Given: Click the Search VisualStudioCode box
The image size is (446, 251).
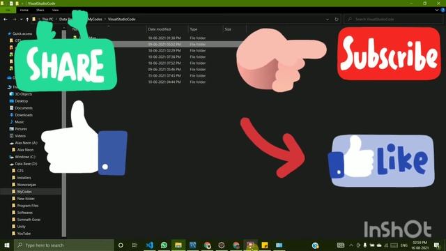Looking at the screenshot, I should 393,20.
